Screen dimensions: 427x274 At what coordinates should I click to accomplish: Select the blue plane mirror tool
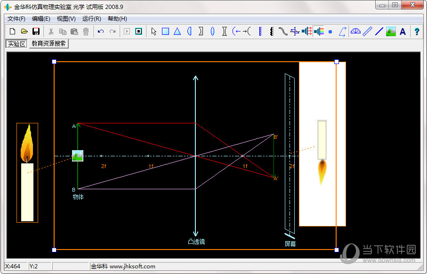pyautogui.click(x=260, y=32)
